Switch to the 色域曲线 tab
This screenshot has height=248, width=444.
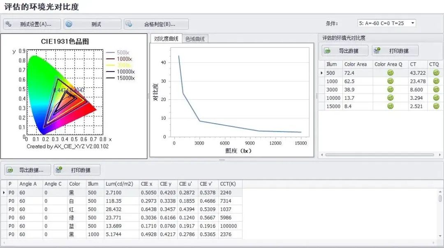pyautogui.click(x=195, y=39)
